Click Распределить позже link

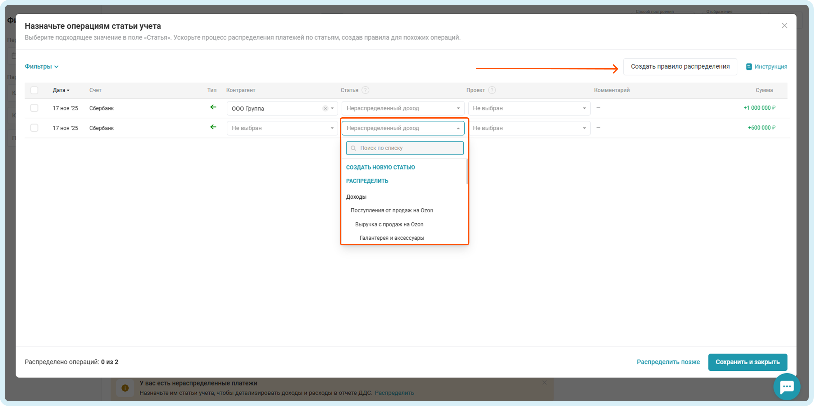(668, 362)
